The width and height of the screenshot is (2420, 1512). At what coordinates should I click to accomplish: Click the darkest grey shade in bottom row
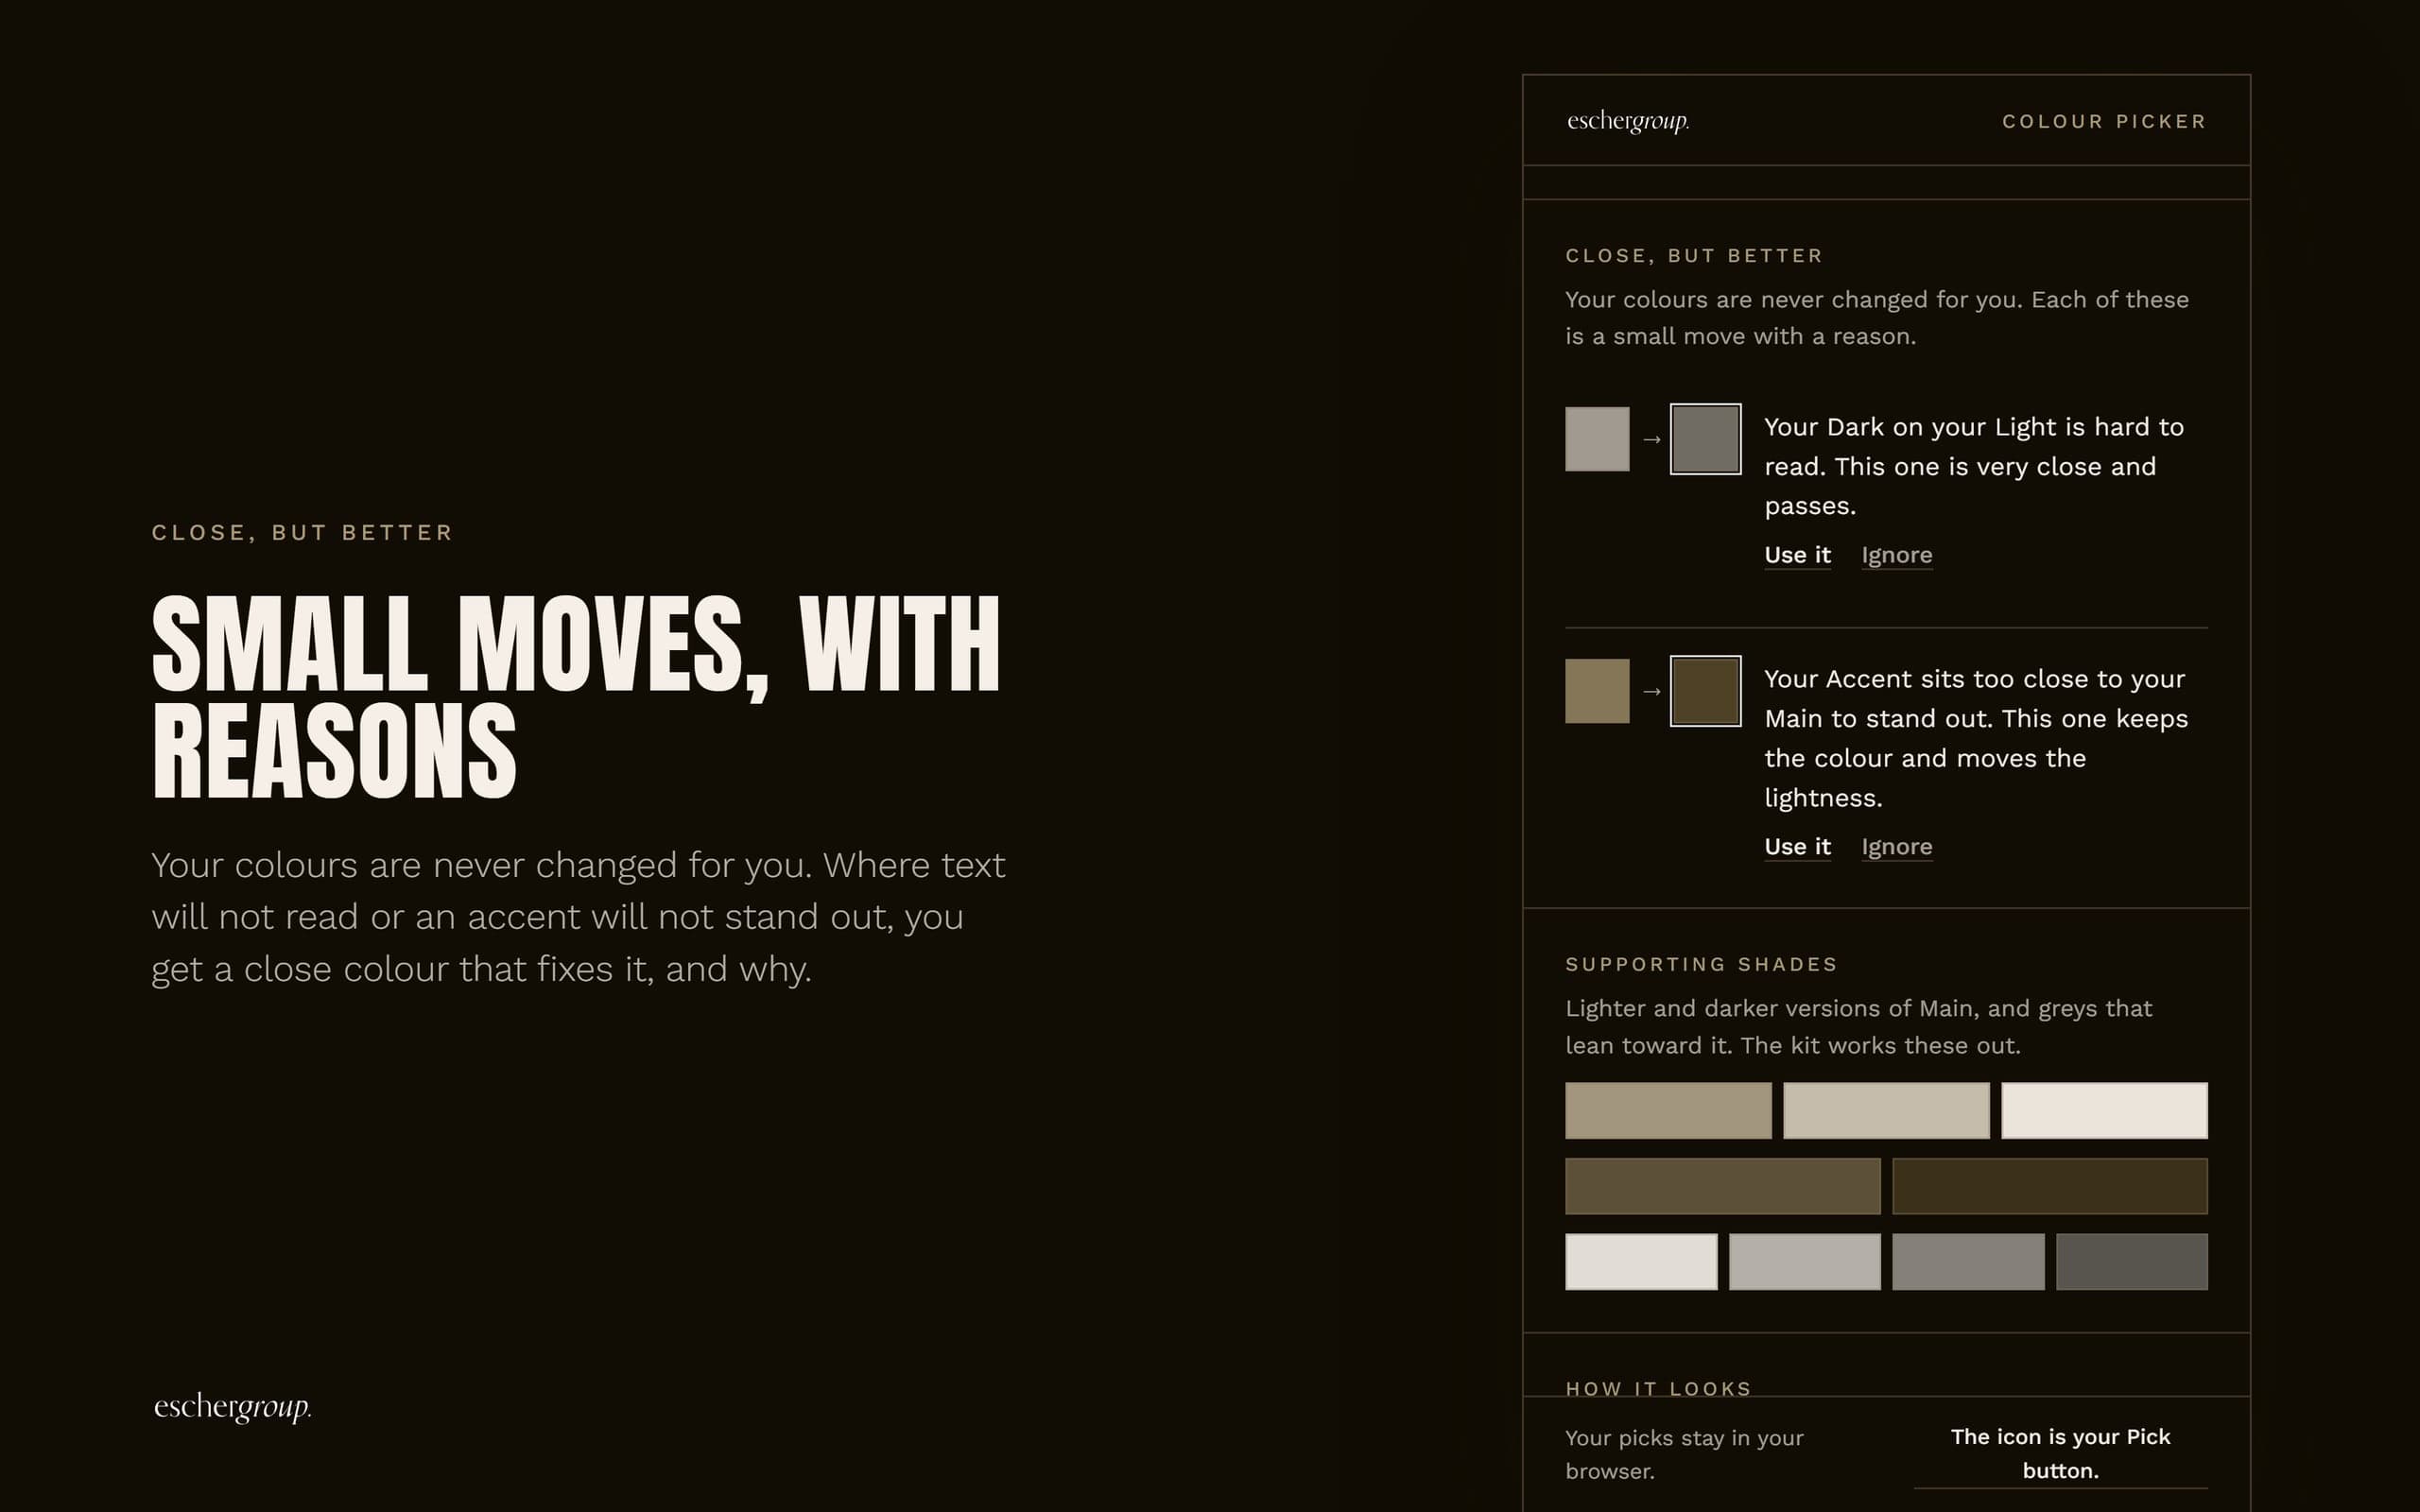[2131, 1262]
